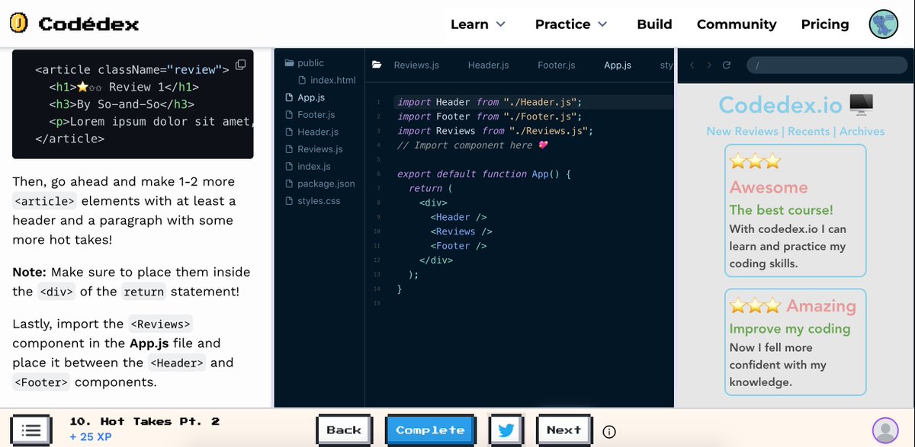Click the Codédex wordmark logo

pyautogui.click(x=88, y=24)
